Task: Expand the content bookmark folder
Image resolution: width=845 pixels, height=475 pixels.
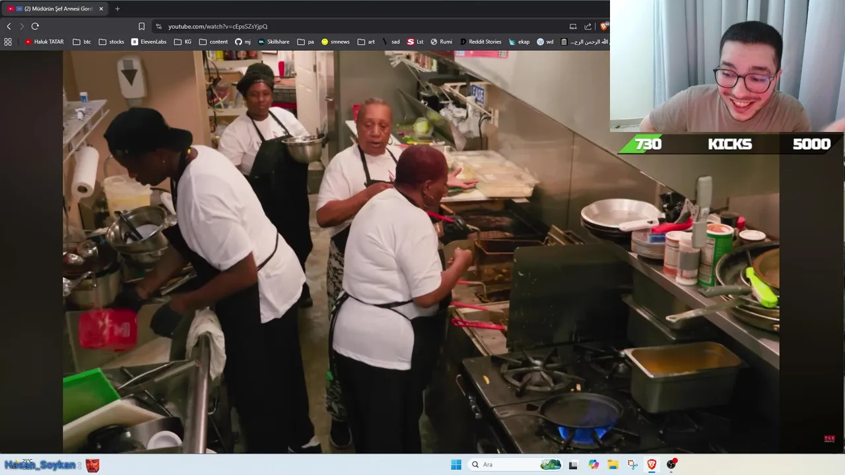Action: (x=213, y=42)
